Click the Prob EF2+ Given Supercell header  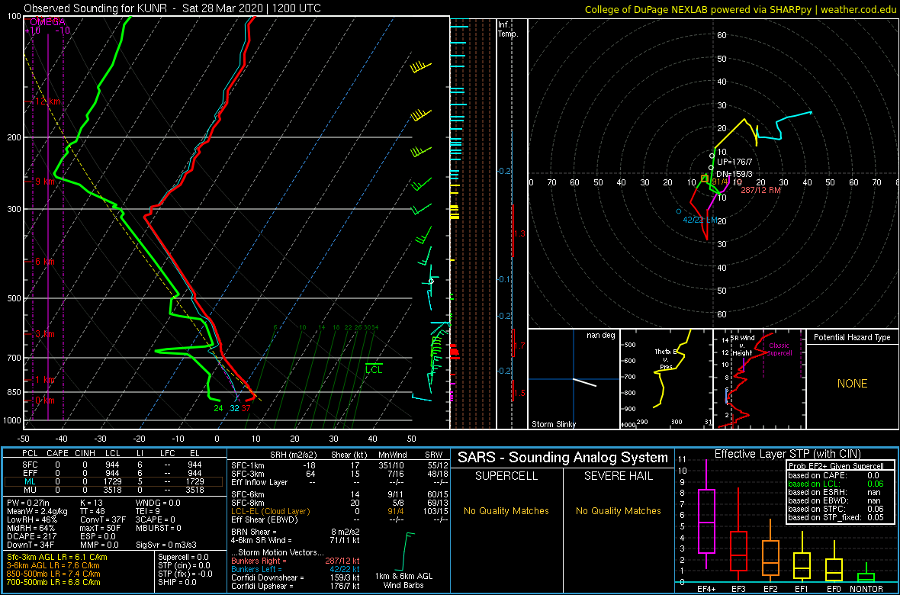(x=837, y=466)
